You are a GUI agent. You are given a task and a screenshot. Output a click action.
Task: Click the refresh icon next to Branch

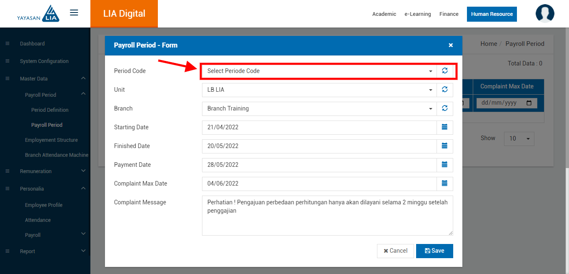click(444, 108)
